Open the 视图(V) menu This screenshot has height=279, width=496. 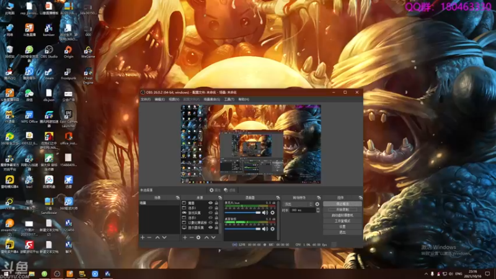point(174,99)
